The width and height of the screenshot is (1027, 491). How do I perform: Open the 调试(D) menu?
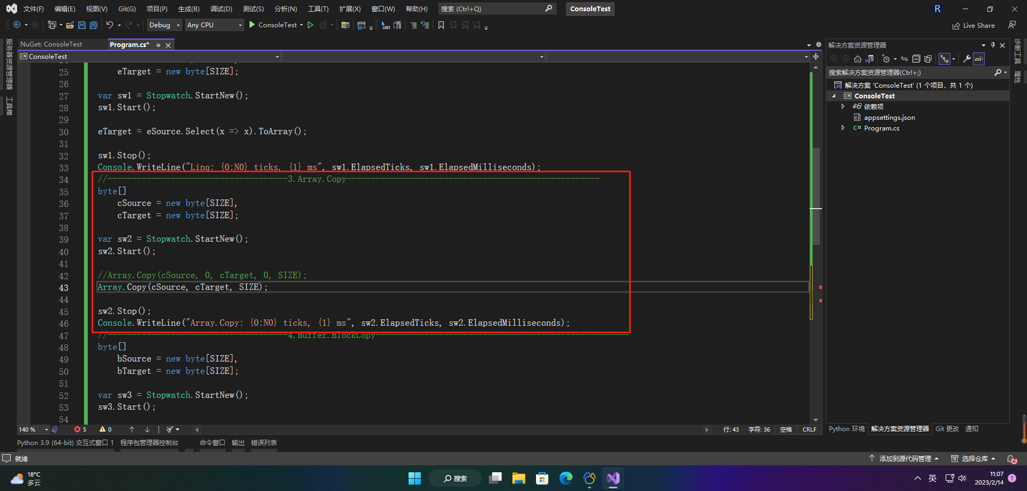pos(221,9)
